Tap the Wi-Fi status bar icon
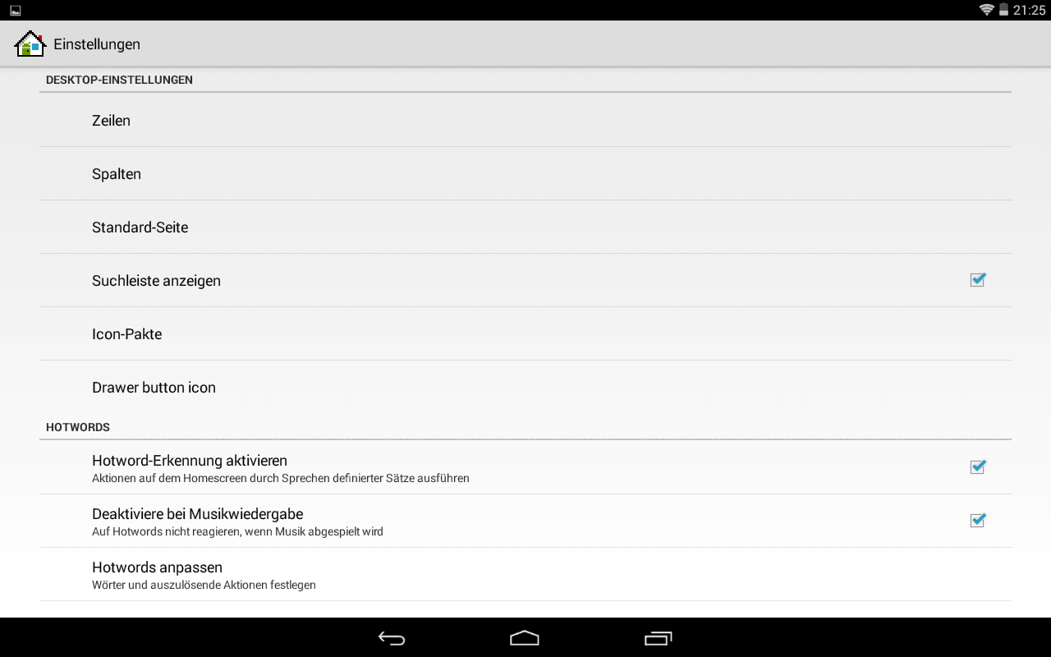 pyautogui.click(x=986, y=10)
